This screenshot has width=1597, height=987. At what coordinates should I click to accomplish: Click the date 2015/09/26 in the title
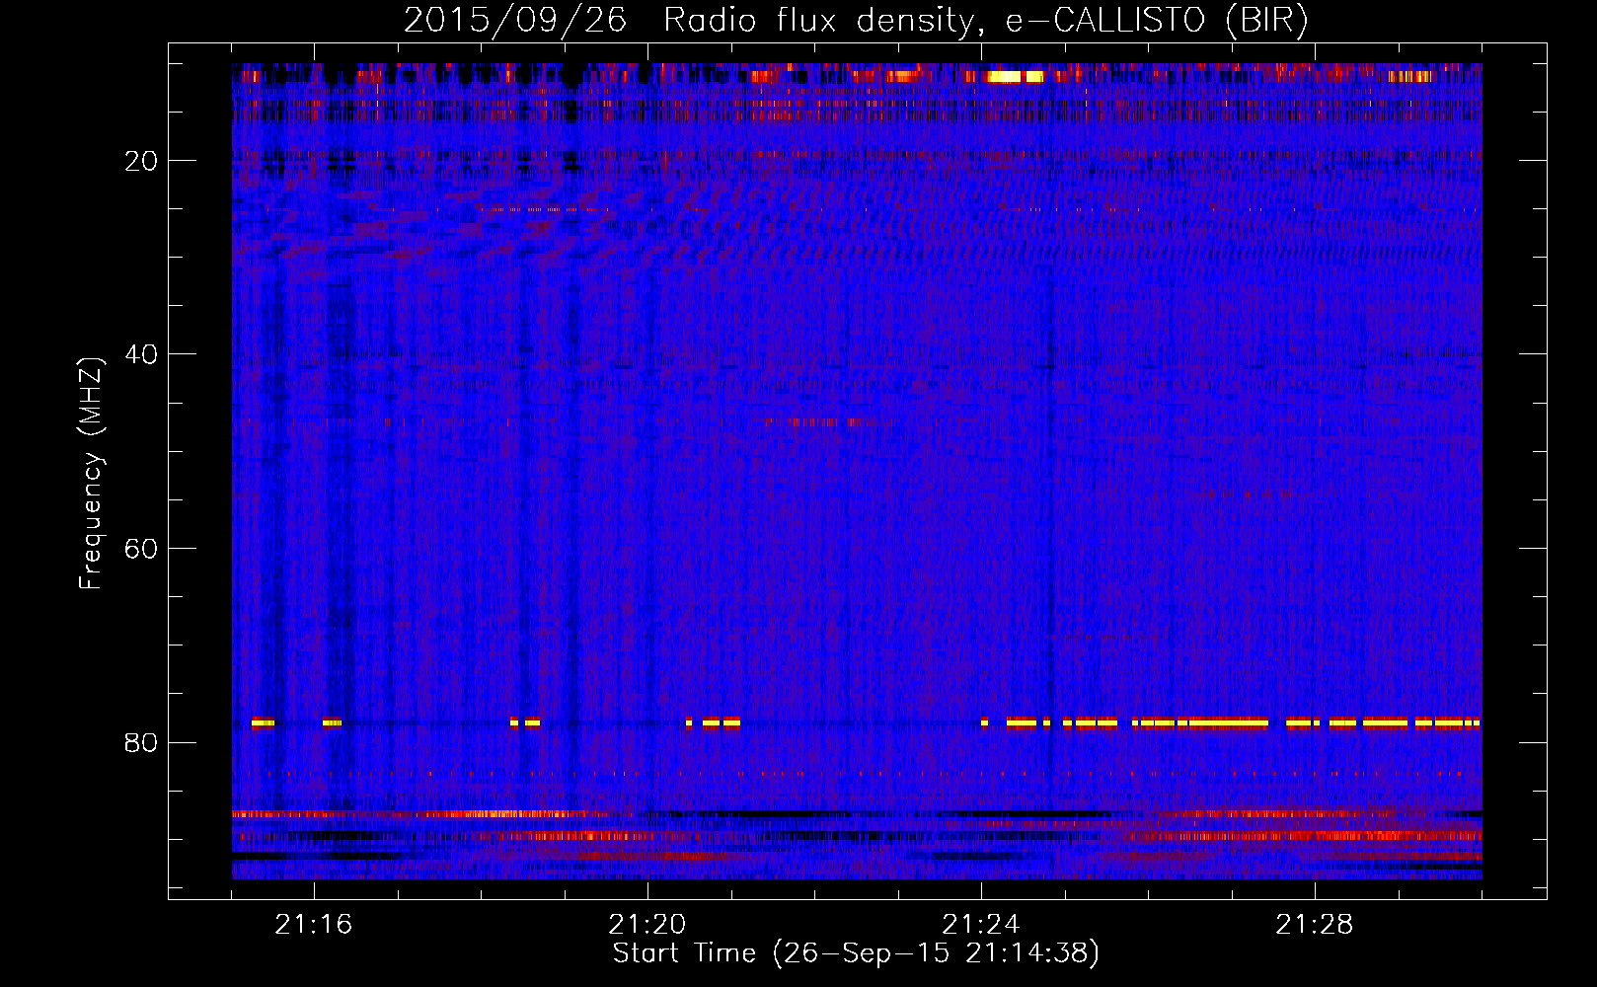click(x=514, y=21)
